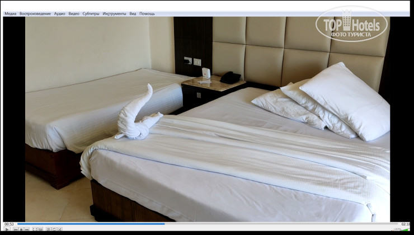The height and width of the screenshot is (235, 414).
Task: Toggle fullscreen video mode
Action: (35, 229)
